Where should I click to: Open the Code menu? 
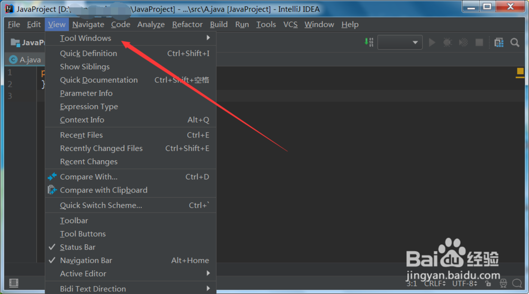[x=121, y=24]
